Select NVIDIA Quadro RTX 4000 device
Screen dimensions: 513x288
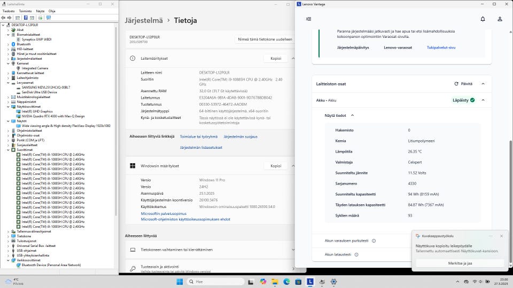[53, 116]
